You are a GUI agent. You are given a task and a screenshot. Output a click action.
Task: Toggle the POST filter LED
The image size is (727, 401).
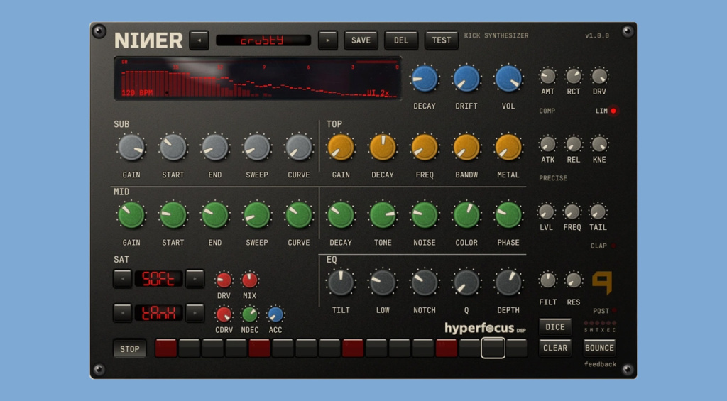614,311
